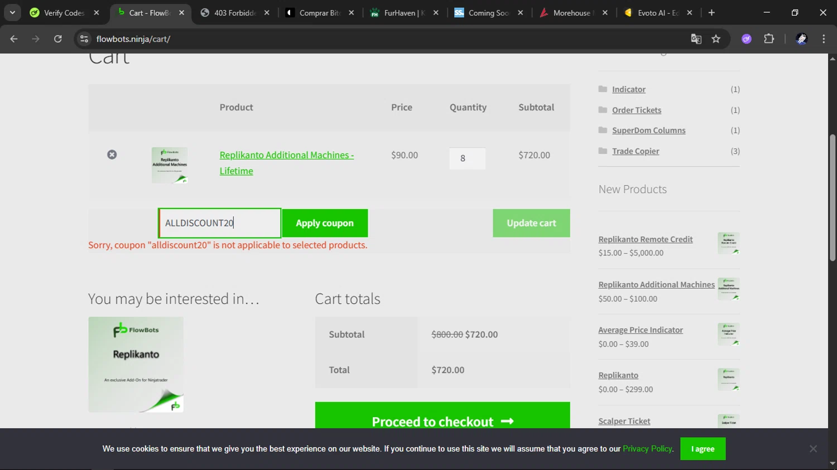Click the scrollbar up arrow
Screen dimensions: 837x470
833,58
